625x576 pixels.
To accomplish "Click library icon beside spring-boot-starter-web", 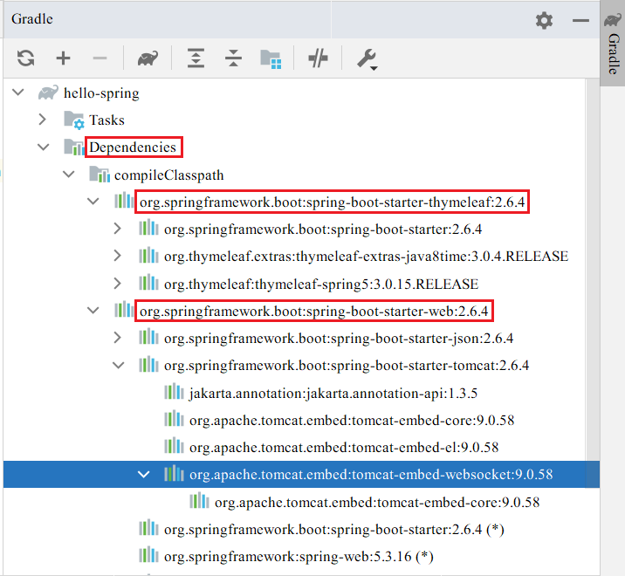I will coord(124,309).
